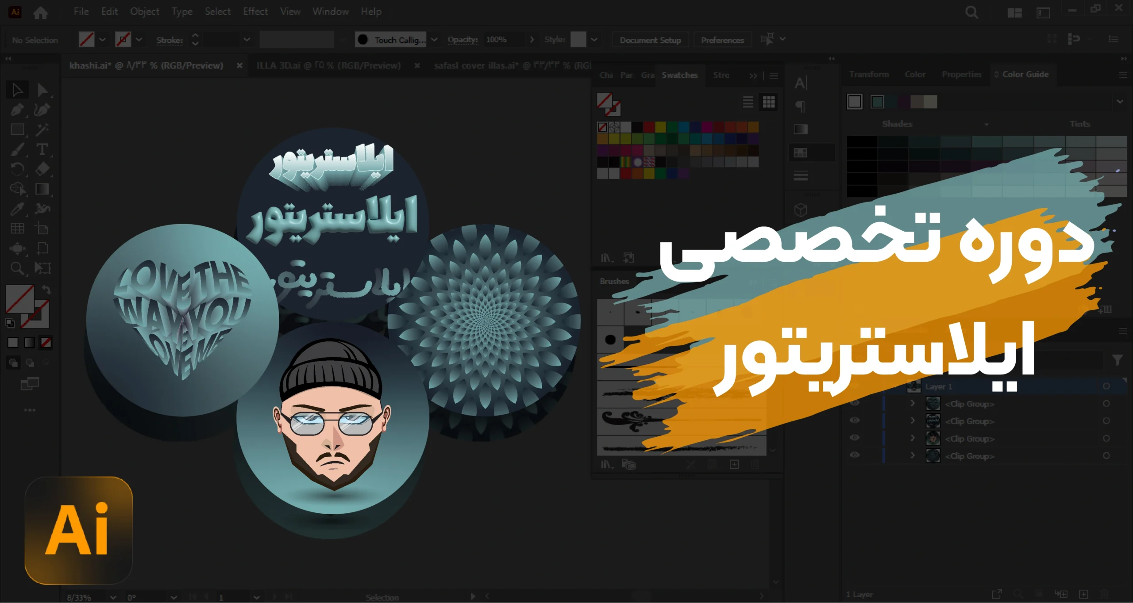Swap fill and stroke arrows
Screen dimensions: 1133x603
pos(46,290)
